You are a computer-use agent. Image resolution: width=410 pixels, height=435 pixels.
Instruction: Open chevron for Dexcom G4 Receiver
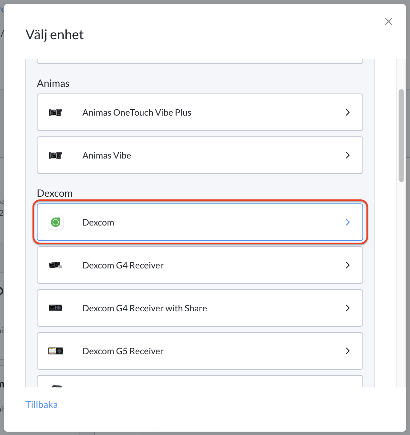pos(348,265)
